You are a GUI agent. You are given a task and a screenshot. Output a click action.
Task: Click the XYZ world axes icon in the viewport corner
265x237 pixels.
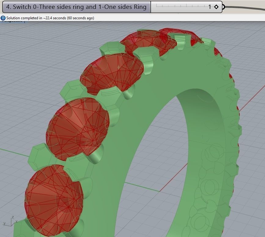point(10,221)
